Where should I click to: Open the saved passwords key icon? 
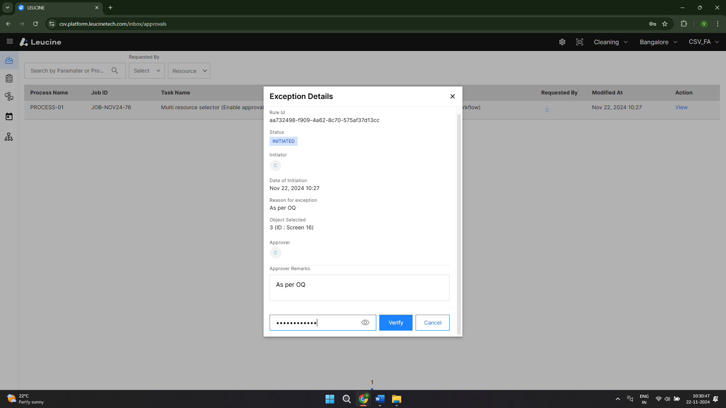[x=653, y=24]
